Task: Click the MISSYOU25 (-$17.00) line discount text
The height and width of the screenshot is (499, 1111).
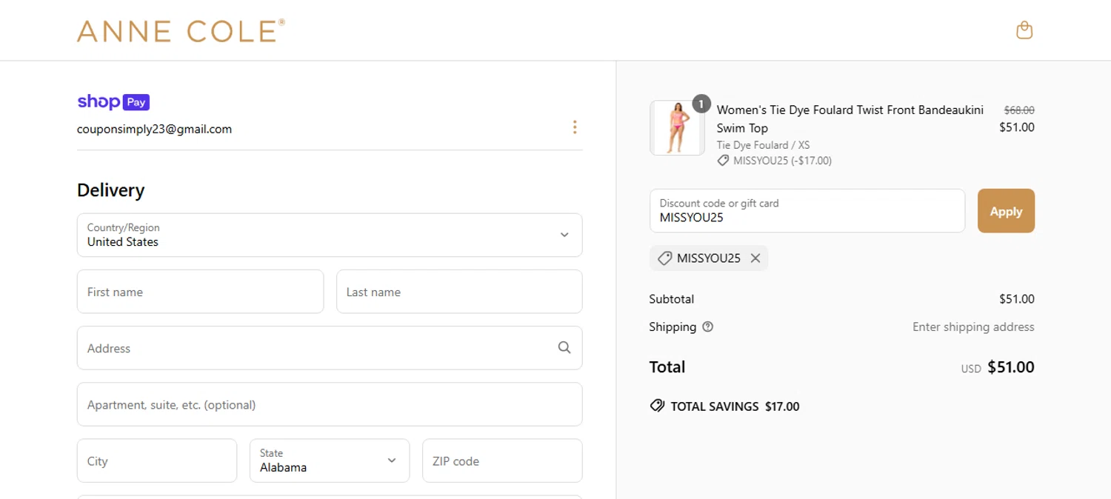Action: point(782,161)
